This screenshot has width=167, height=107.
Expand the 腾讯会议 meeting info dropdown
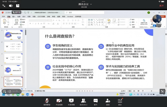[91, 4]
